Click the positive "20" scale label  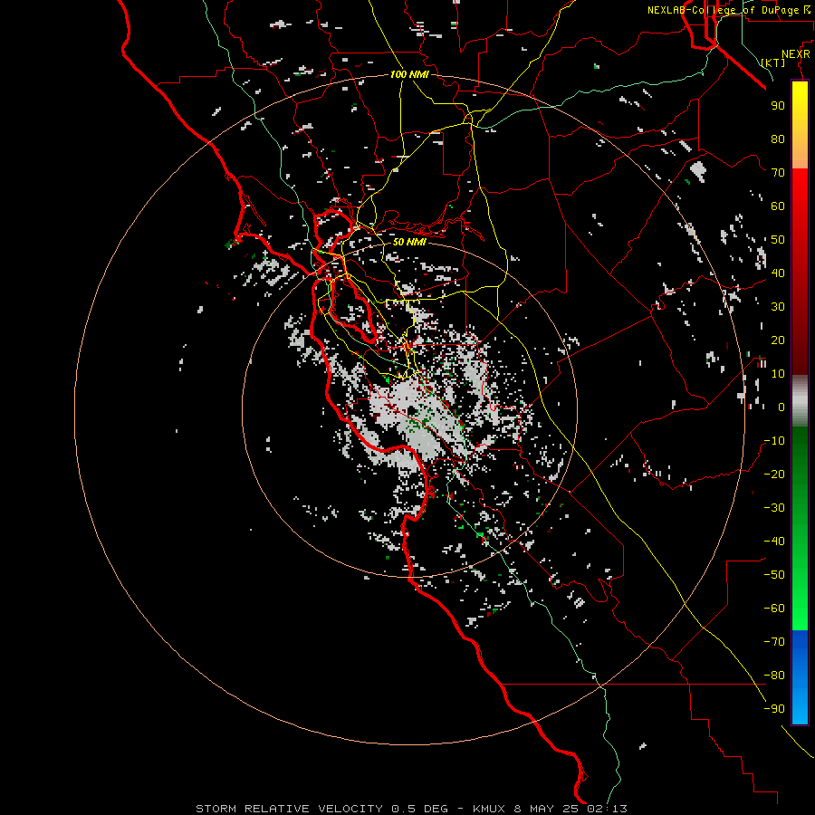coord(778,340)
